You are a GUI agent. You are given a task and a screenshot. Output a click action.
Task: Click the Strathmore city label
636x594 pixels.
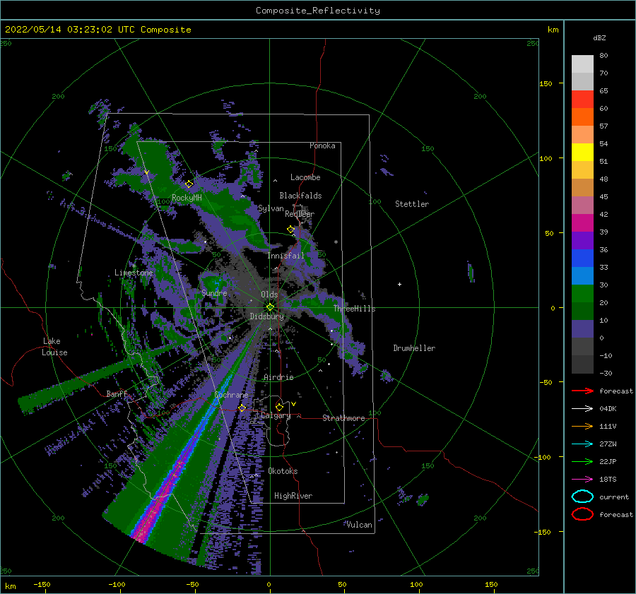[x=343, y=418]
